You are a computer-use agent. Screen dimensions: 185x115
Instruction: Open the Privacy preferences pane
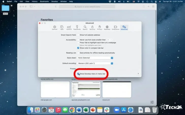click(99, 28)
